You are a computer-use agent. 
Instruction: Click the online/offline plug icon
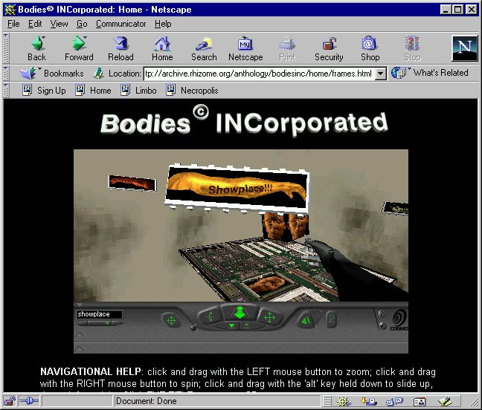pos(29,401)
